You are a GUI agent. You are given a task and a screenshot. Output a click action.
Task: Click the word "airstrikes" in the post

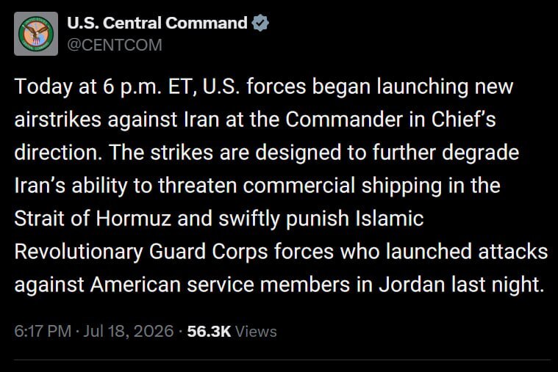pyautogui.click(x=58, y=120)
